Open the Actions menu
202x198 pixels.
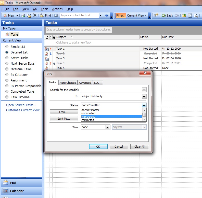tap(57, 9)
